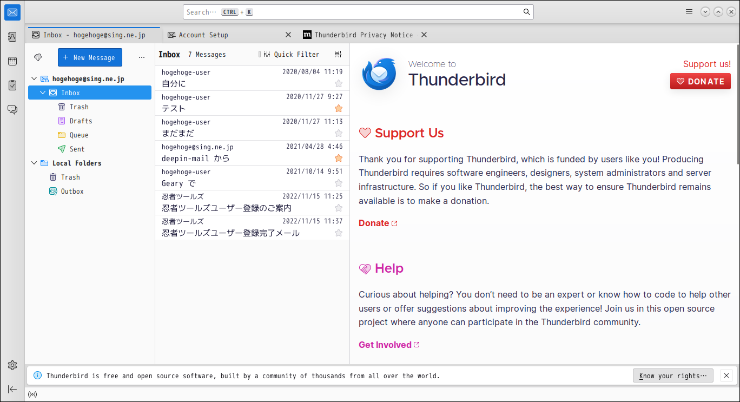Open the Mail space icon
This screenshot has height=402, width=740.
[x=12, y=12]
